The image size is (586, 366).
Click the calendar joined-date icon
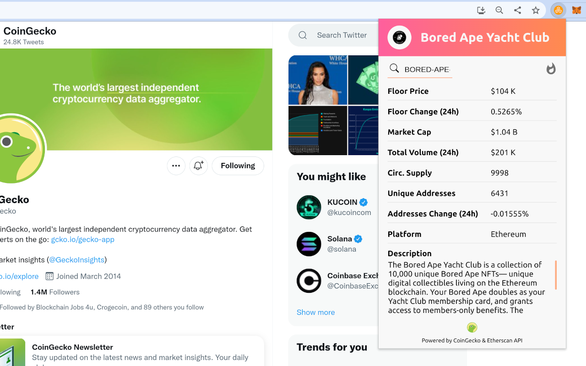pyautogui.click(x=49, y=276)
